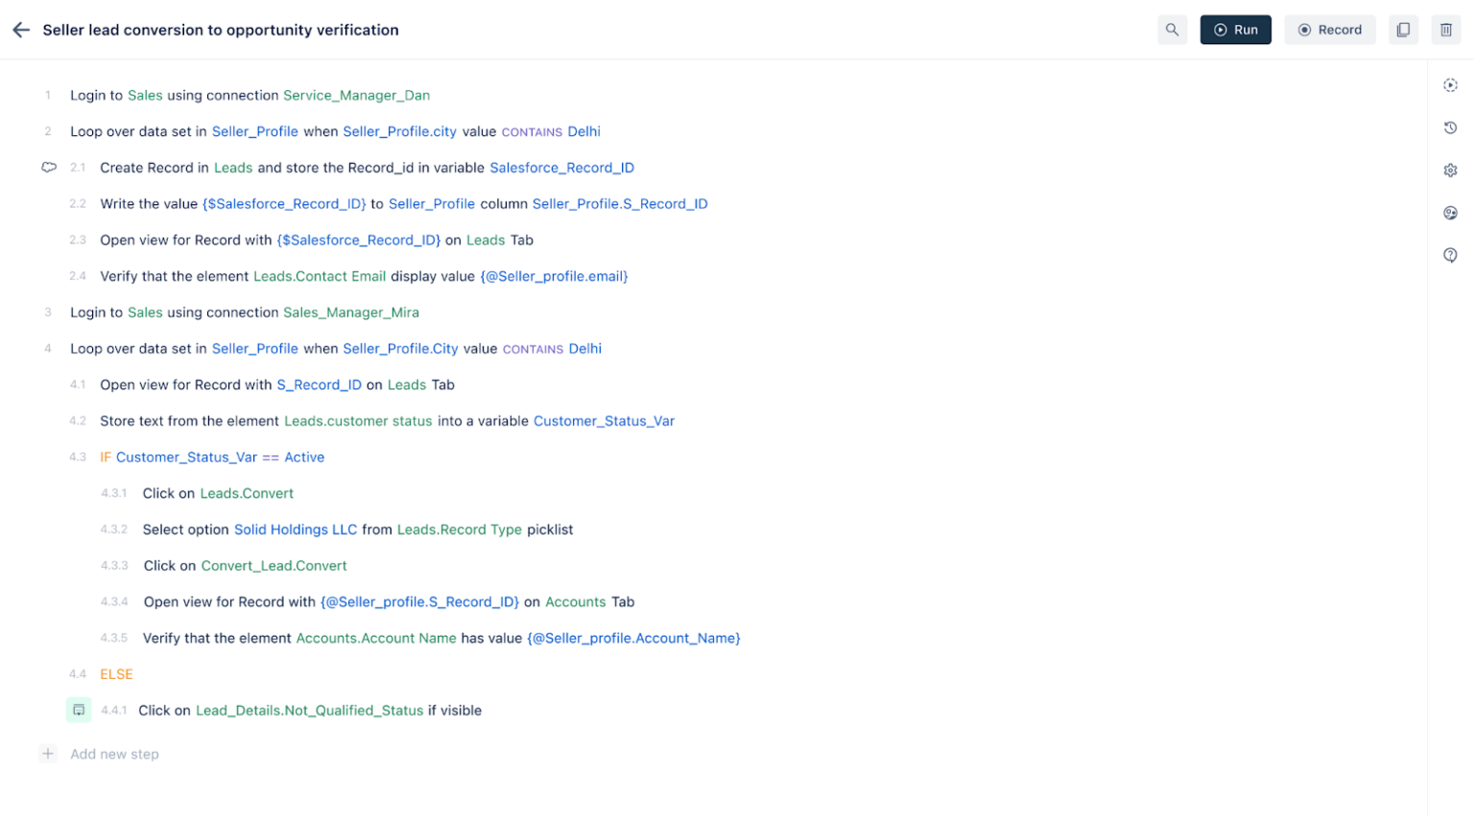Collapse the IF block at step 4.3
The height and width of the screenshot is (817, 1474).
click(78, 456)
